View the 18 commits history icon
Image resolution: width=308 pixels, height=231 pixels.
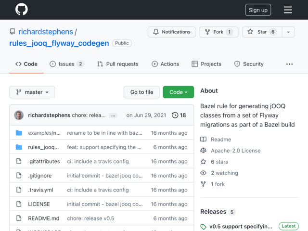tap(179, 115)
